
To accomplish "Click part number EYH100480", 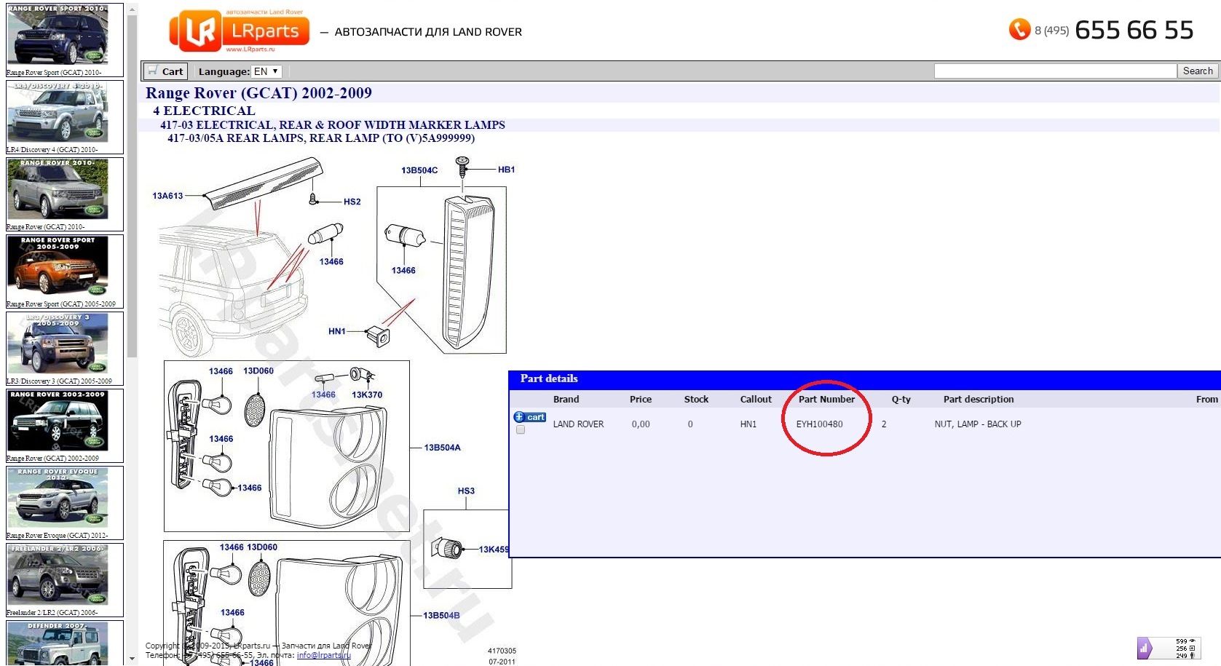I will tap(819, 424).
